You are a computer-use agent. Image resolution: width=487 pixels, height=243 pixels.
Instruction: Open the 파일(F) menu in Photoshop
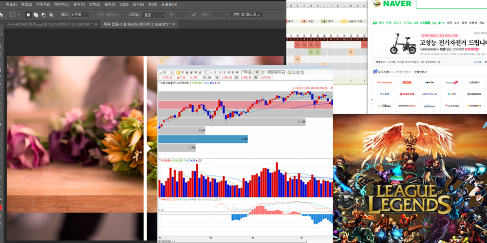click(11, 5)
